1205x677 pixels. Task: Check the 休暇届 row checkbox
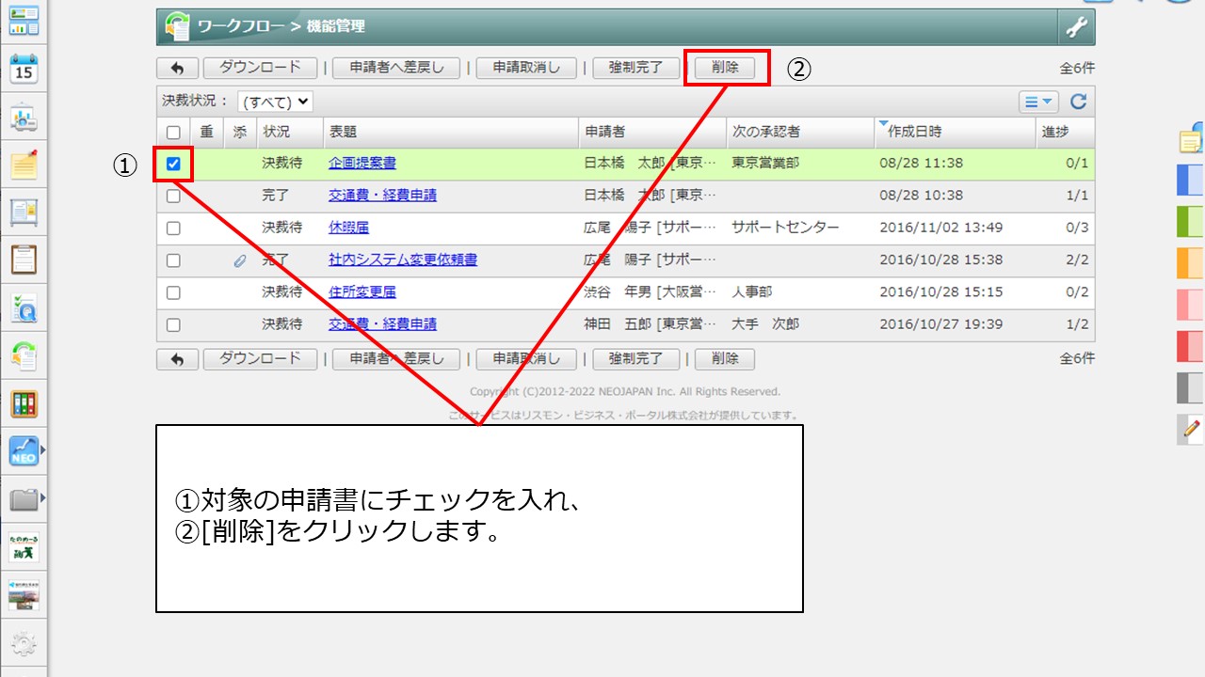[173, 228]
